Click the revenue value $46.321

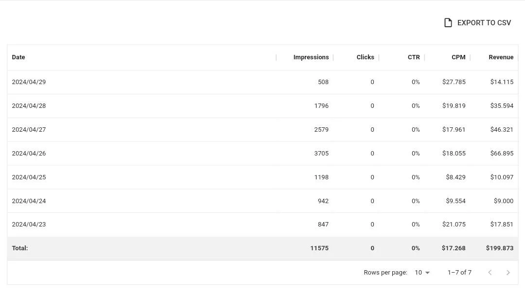pos(502,130)
